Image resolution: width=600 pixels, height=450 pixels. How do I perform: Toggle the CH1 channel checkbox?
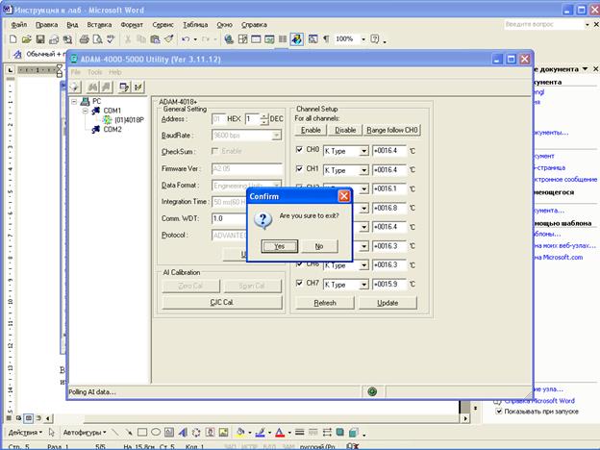point(300,169)
